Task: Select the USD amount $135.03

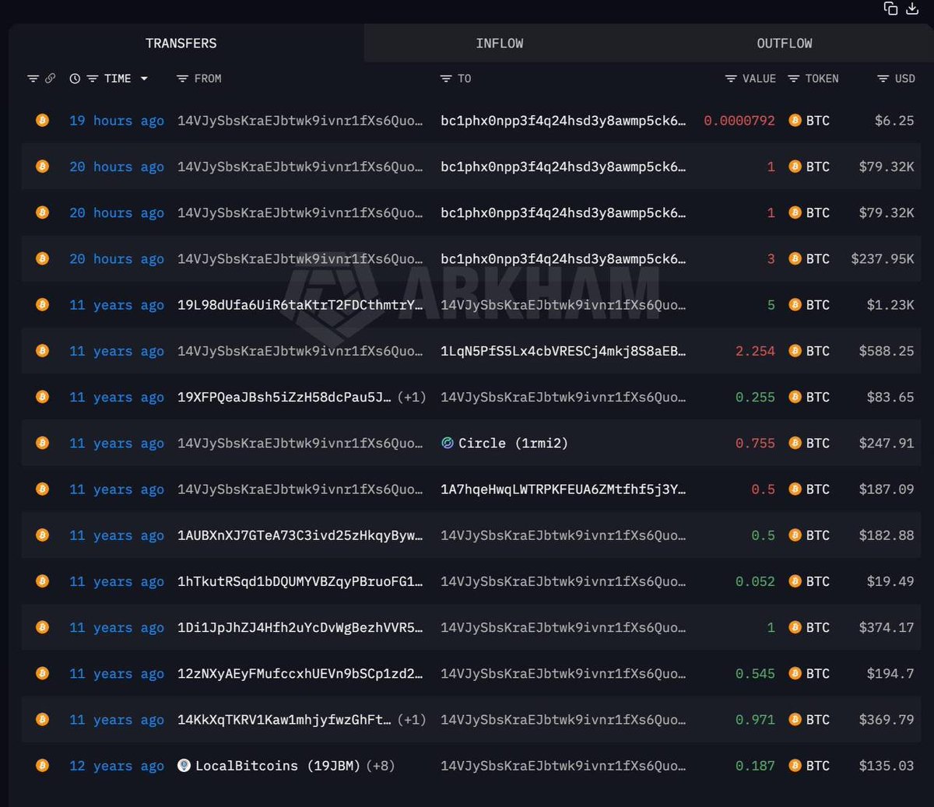Action: tap(887, 766)
